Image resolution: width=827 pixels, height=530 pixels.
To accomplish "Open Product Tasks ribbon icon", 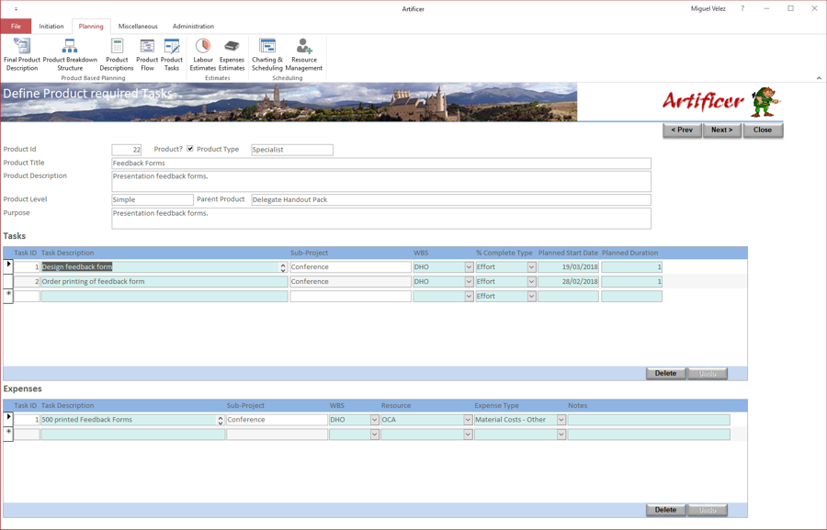I will tap(172, 54).
